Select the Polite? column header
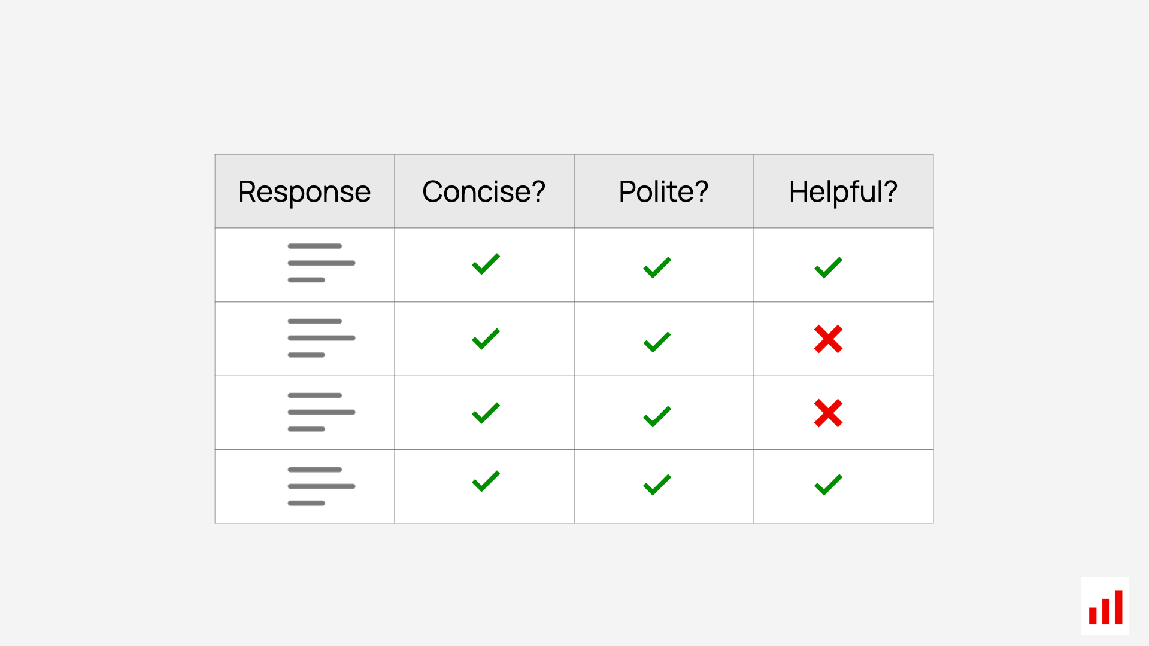 click(664, 191)
